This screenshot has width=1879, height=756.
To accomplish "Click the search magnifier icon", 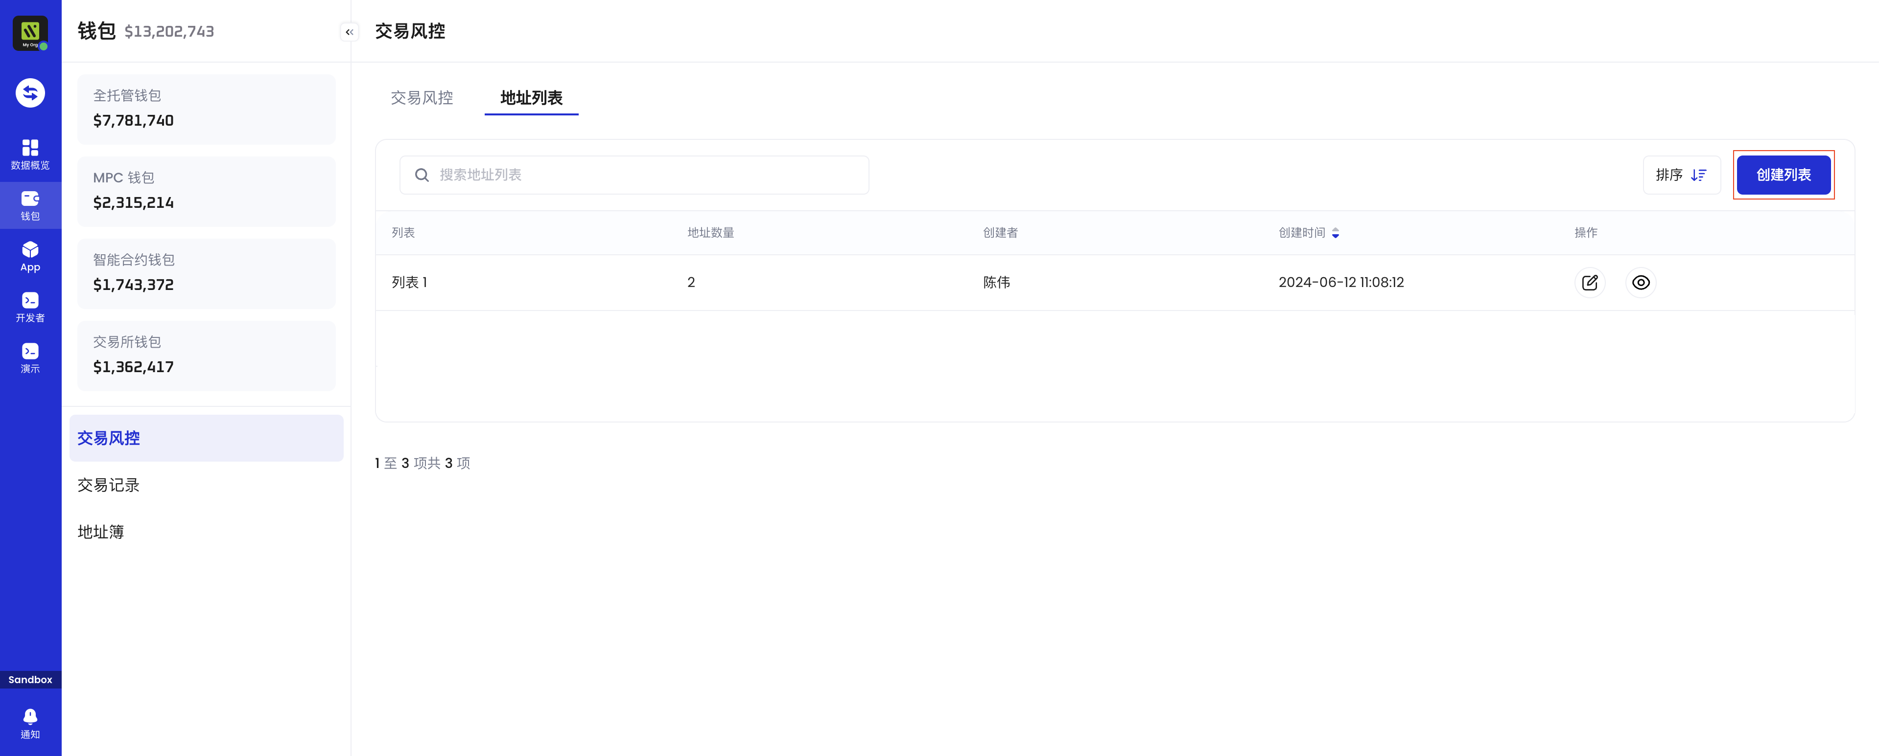I will (x=422, y=175).
